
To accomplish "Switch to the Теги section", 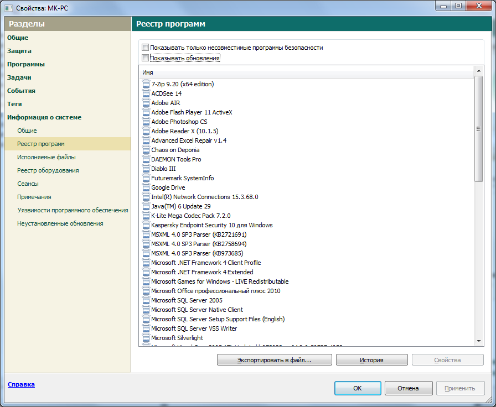I will tap(14, 104).
